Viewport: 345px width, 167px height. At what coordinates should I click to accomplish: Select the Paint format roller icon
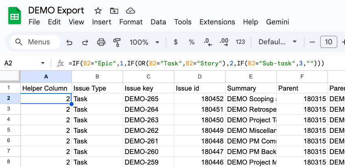[x=117, y=42]
